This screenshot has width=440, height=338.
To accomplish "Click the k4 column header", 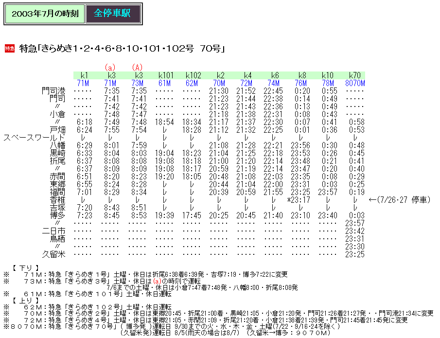I will click(248, 75).
